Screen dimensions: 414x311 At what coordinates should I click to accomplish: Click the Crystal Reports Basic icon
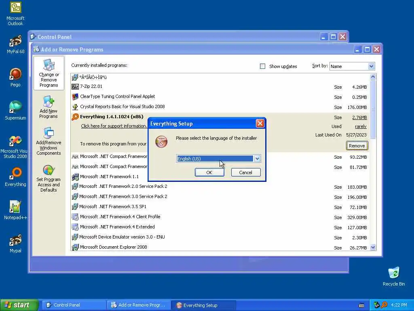click(x=75, y=107)
